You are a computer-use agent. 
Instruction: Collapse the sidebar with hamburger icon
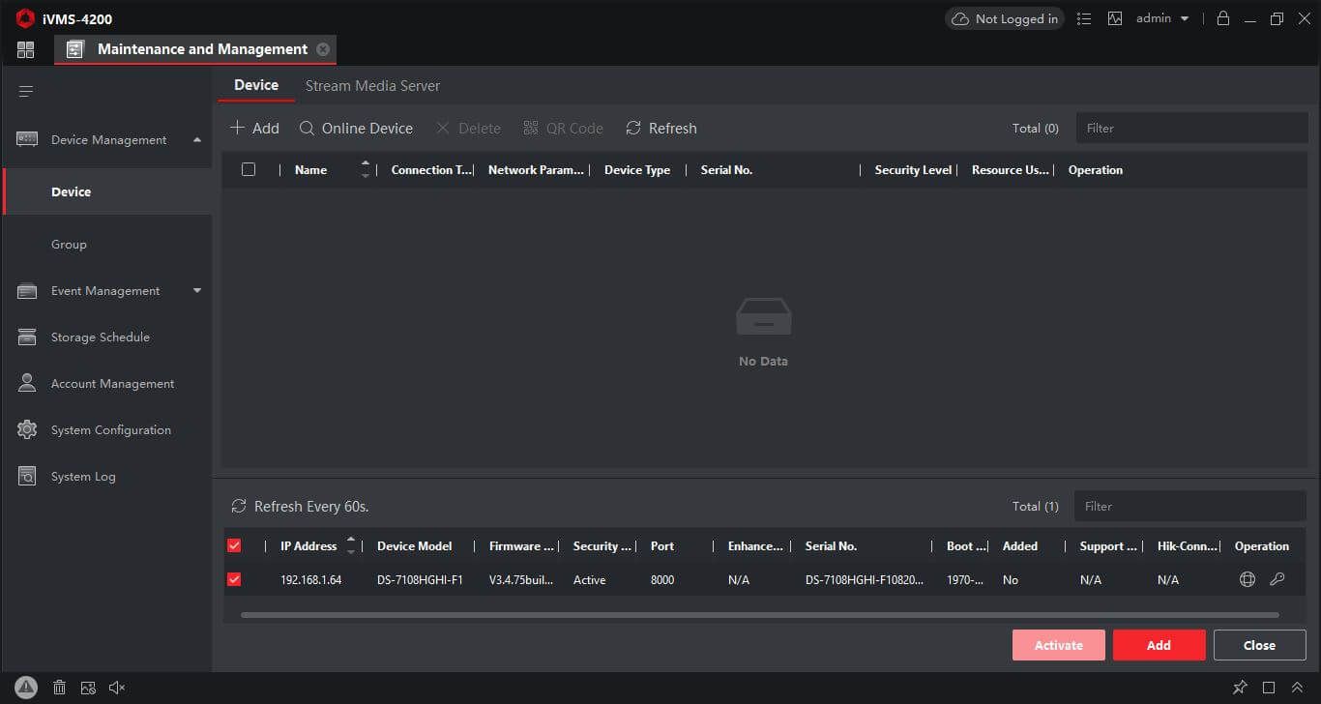tap(26, 92)
